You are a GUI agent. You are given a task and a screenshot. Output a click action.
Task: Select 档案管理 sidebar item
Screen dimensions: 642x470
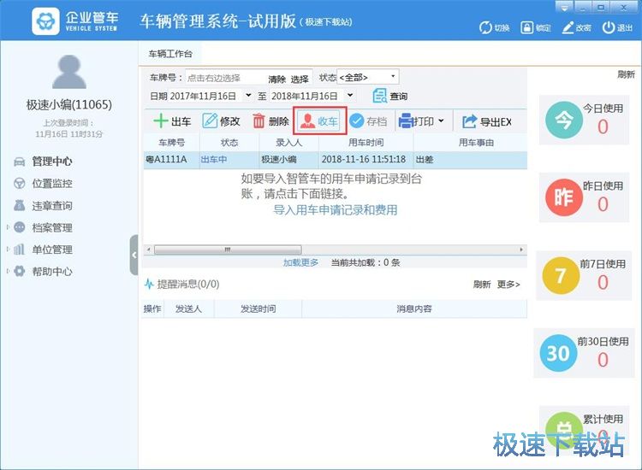click(x=52, y=227)
